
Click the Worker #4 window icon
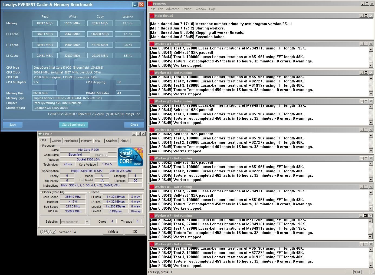click(152, 130)
